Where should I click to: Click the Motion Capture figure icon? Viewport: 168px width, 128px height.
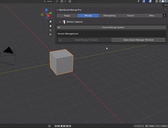pyautogui.click(x=64, y=22)
